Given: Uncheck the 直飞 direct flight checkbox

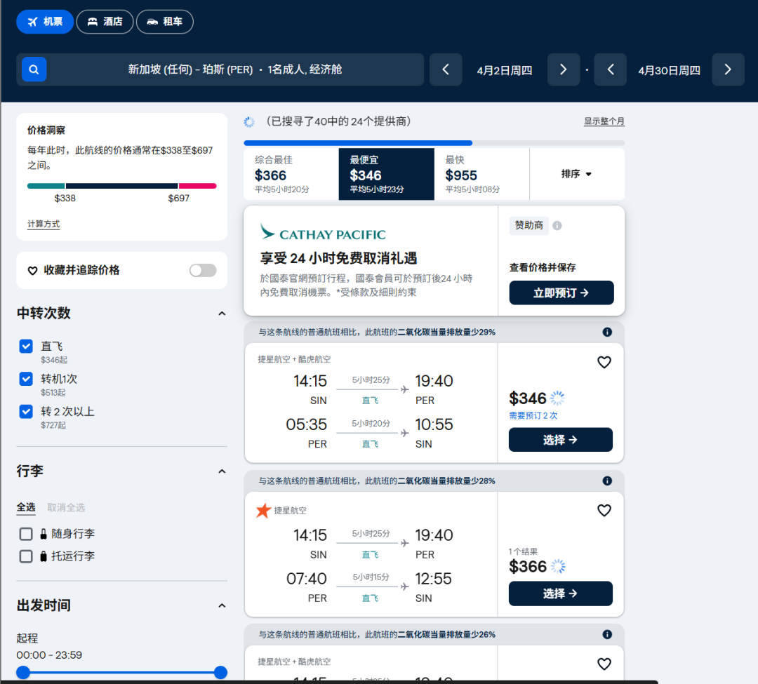Looking at the screenshot, I should (x=26, y=346).
